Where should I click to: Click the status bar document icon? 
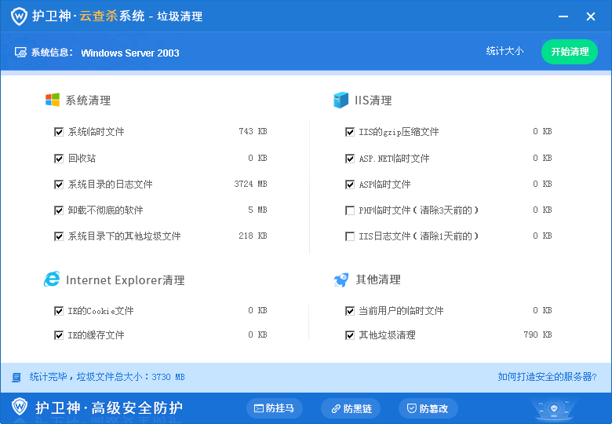coord(16,377)
